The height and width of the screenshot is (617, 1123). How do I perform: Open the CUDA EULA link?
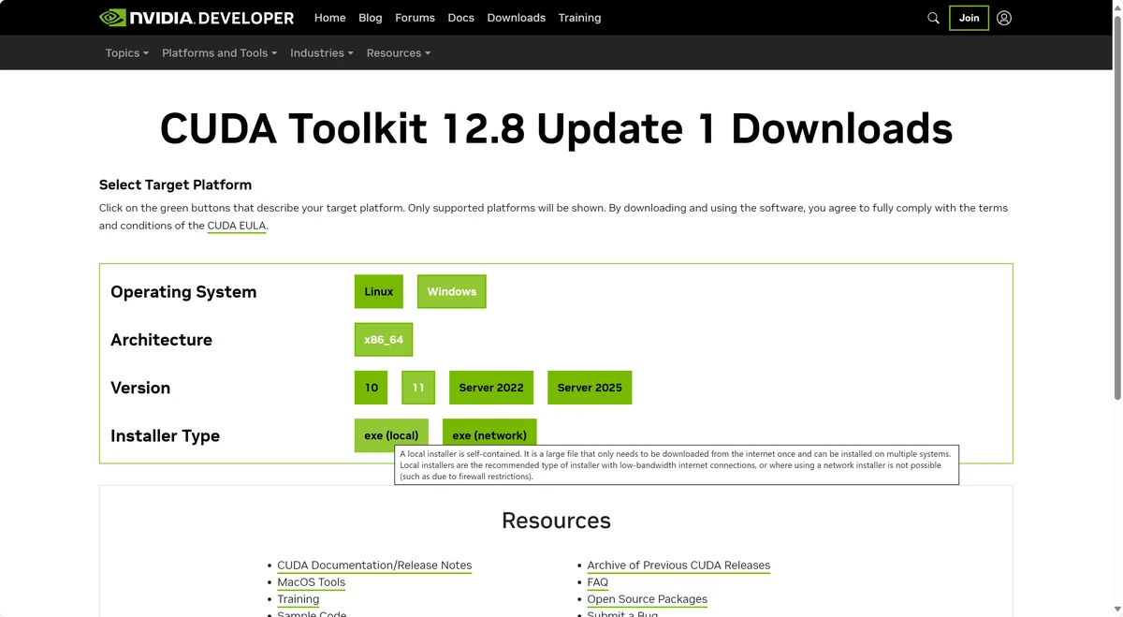(237, 226)
